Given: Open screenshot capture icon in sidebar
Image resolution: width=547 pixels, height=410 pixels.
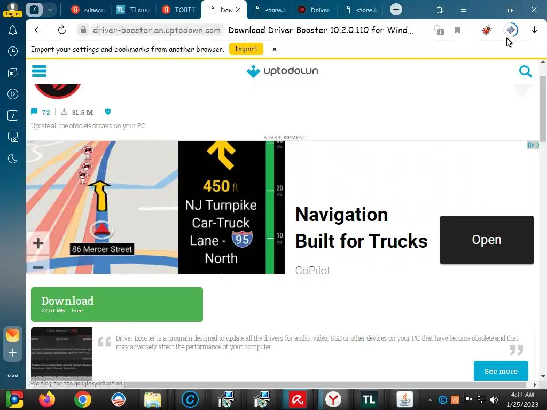Looking at the screenshot, I should click(13, 137).
